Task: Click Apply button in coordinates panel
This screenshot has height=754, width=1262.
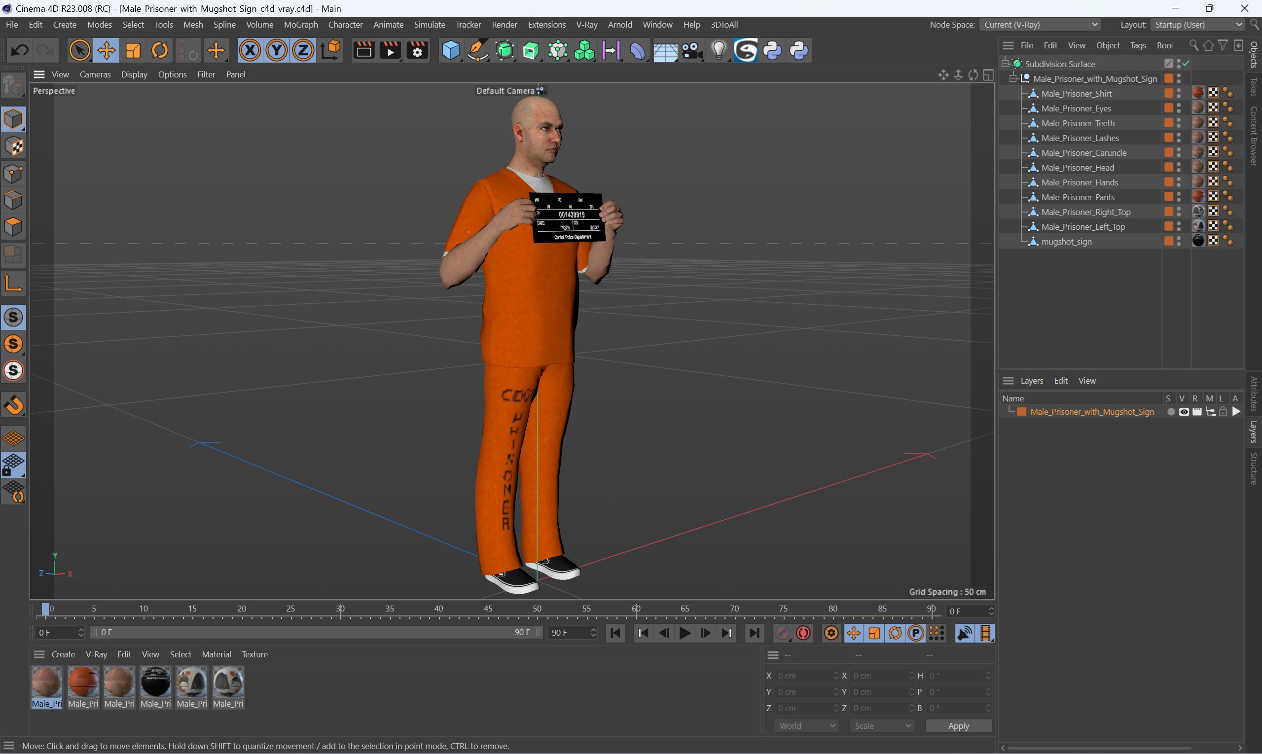Action: [959, 725]
